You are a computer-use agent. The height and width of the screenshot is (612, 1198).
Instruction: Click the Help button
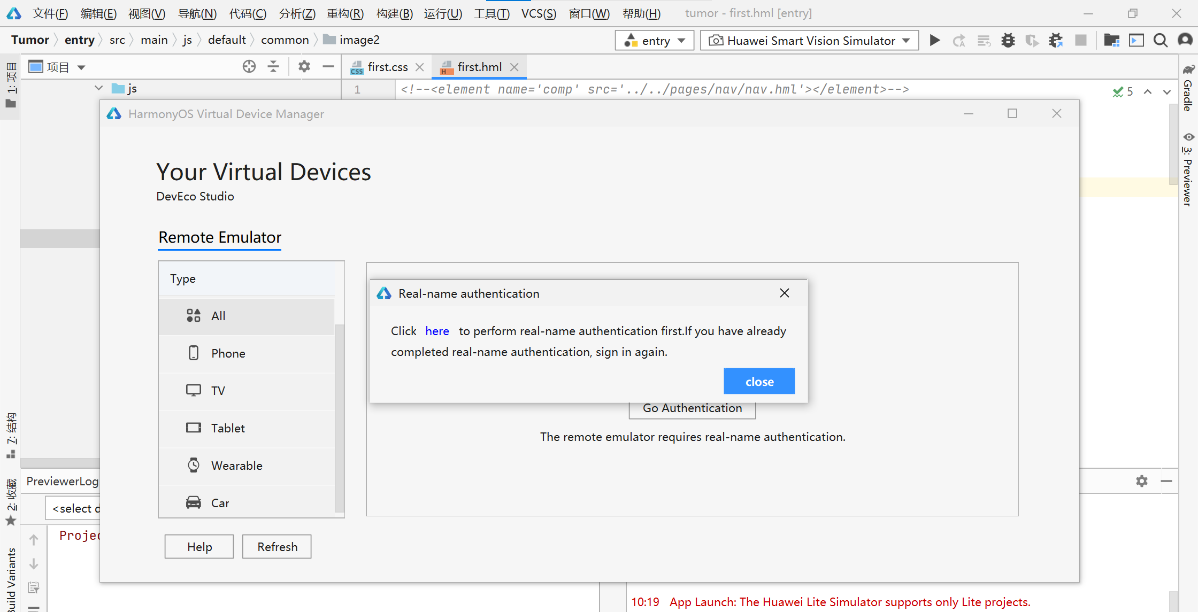click(x=199, y=547)
